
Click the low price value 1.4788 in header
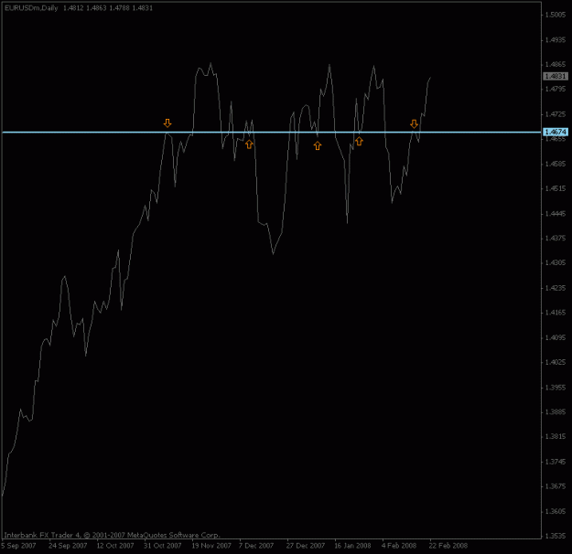119,8
